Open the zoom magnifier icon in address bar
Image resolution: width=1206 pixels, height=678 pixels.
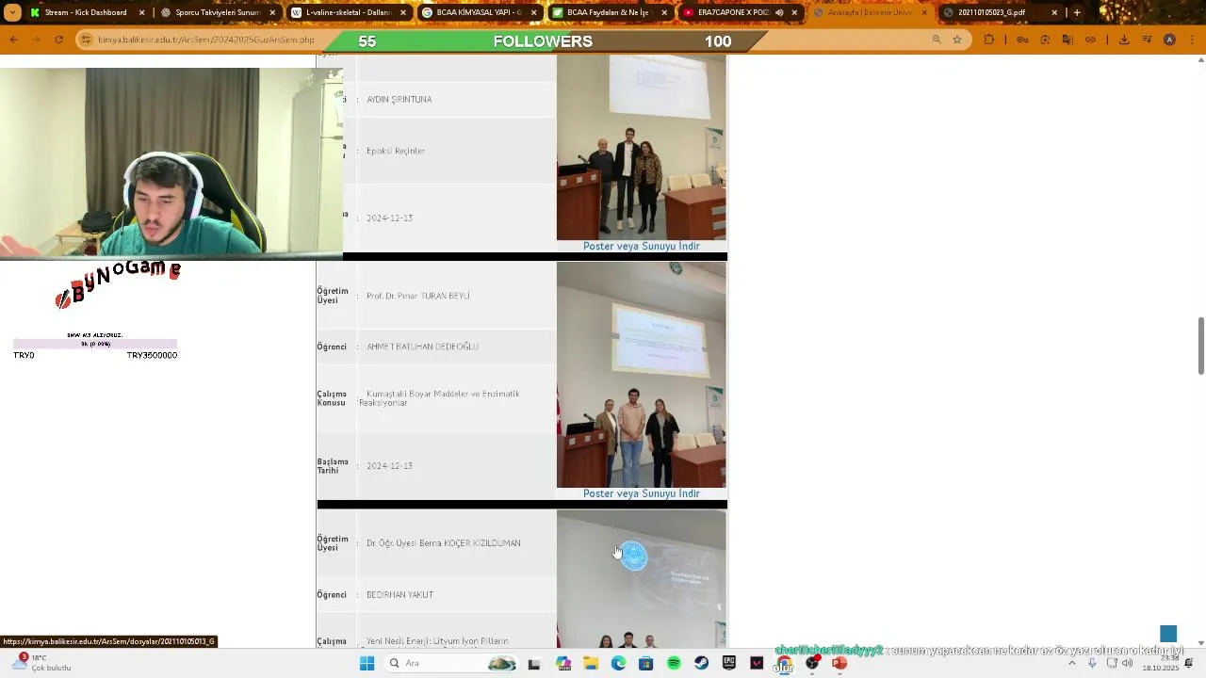click(937, 40)
